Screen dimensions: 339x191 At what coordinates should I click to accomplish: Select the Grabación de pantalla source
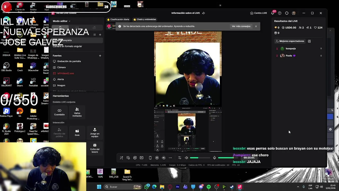click(x=77, y=61)
